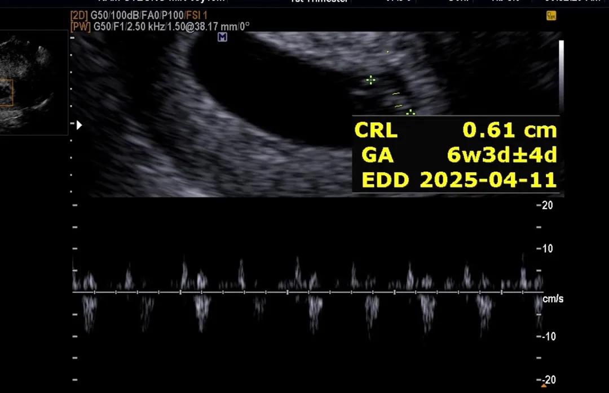Click the [PW] G50/F1/2.50 kHz parameter line
This screenshot has height=393, width=609.
(160, 26)
